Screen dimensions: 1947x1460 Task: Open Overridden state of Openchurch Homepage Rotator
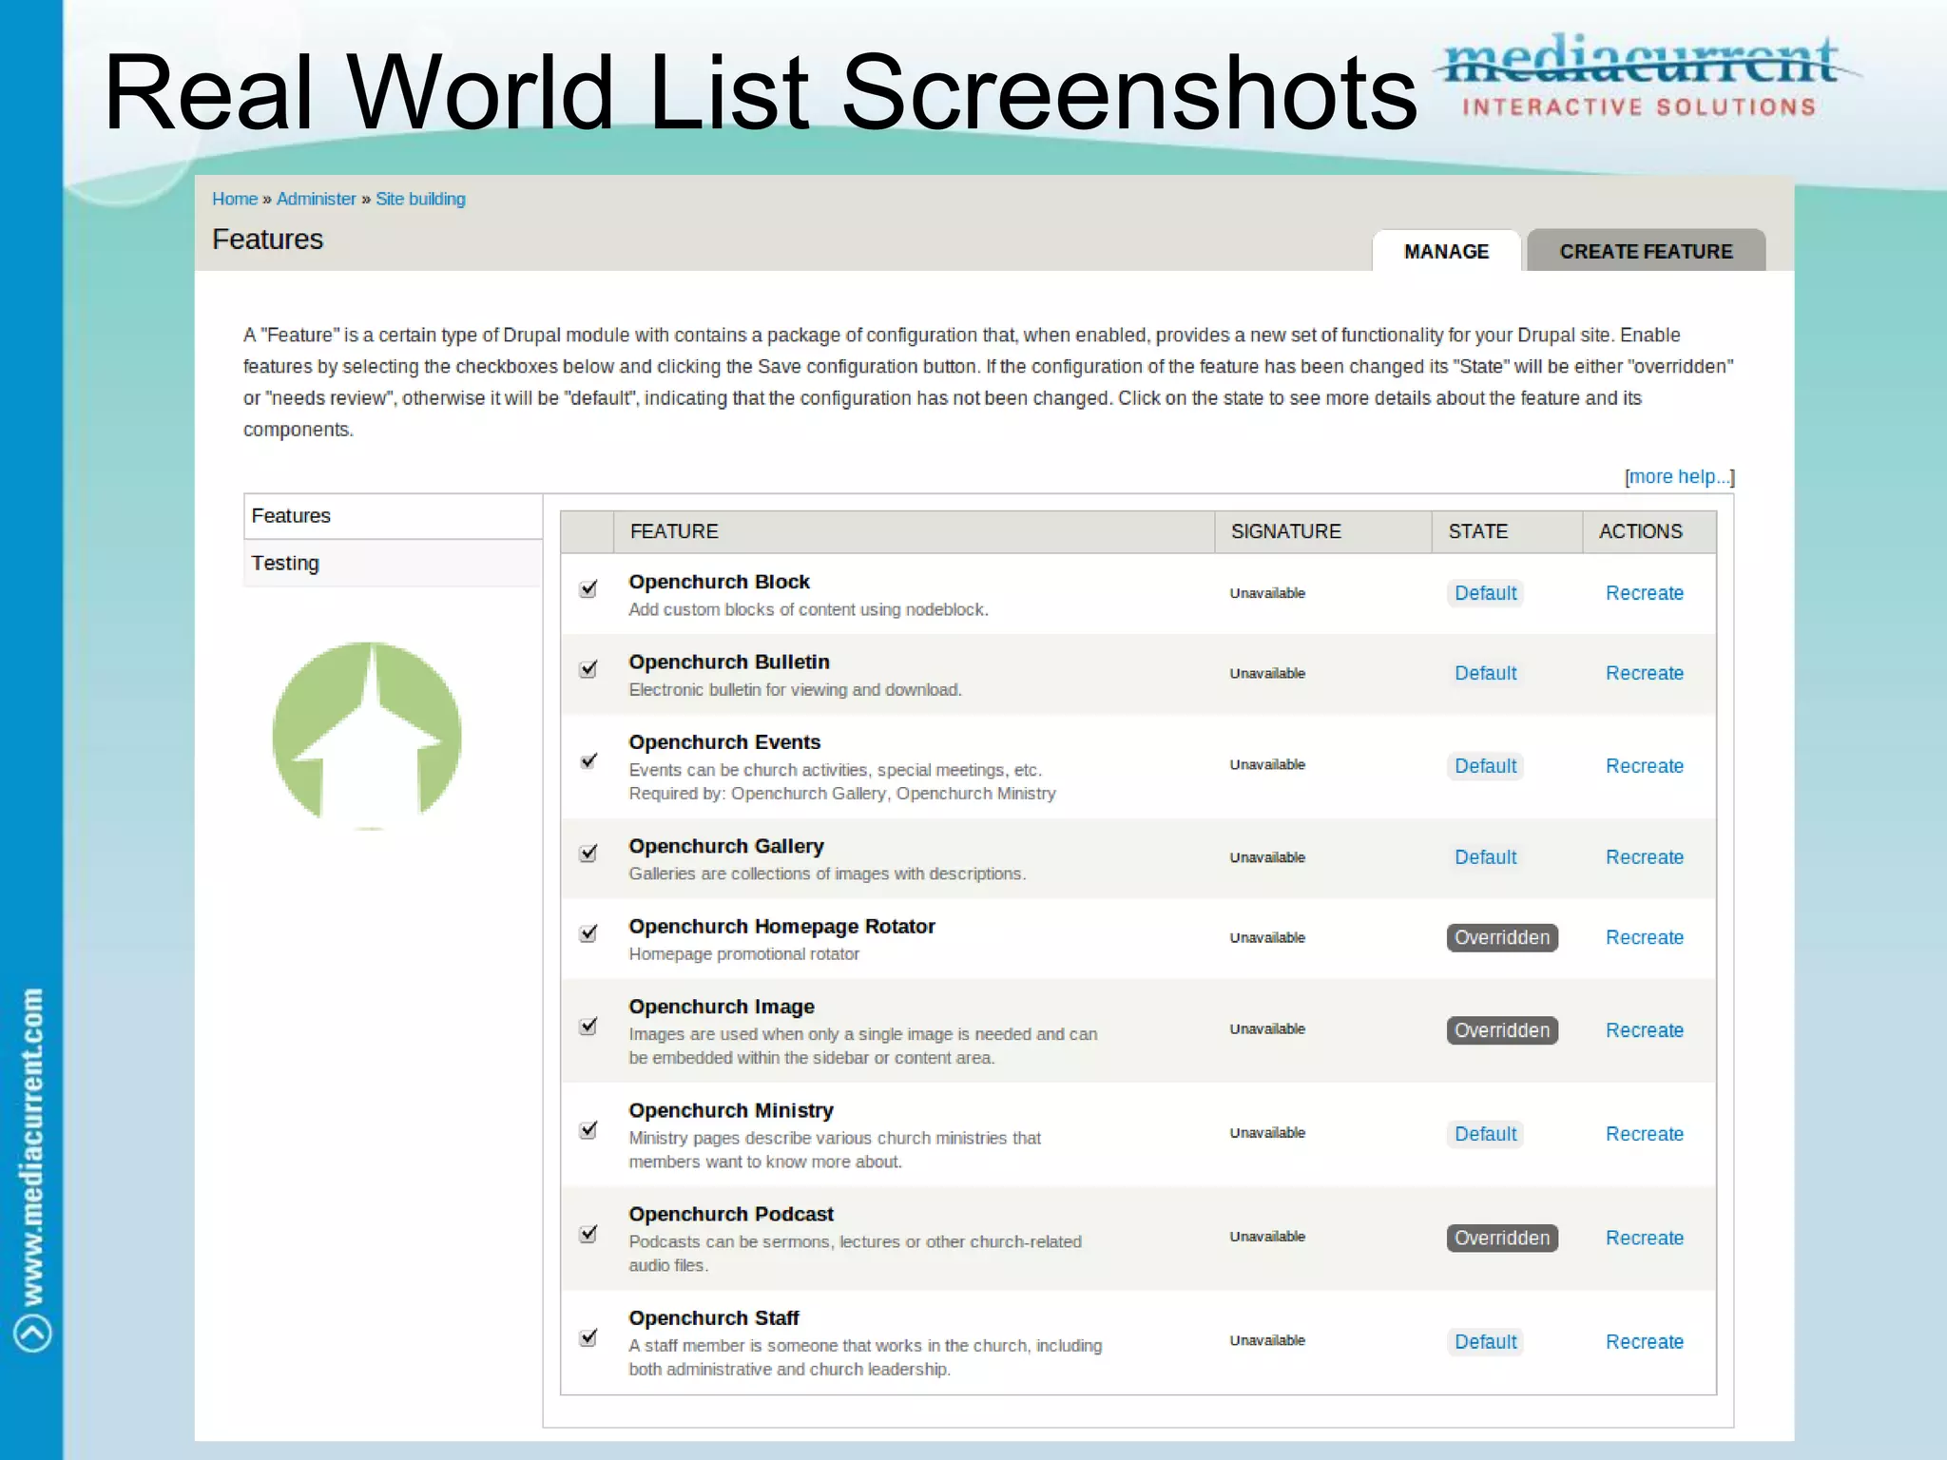point(1502,937)
